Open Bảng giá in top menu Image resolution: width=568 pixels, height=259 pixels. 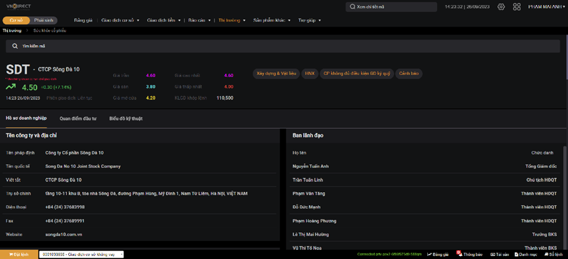83,20
